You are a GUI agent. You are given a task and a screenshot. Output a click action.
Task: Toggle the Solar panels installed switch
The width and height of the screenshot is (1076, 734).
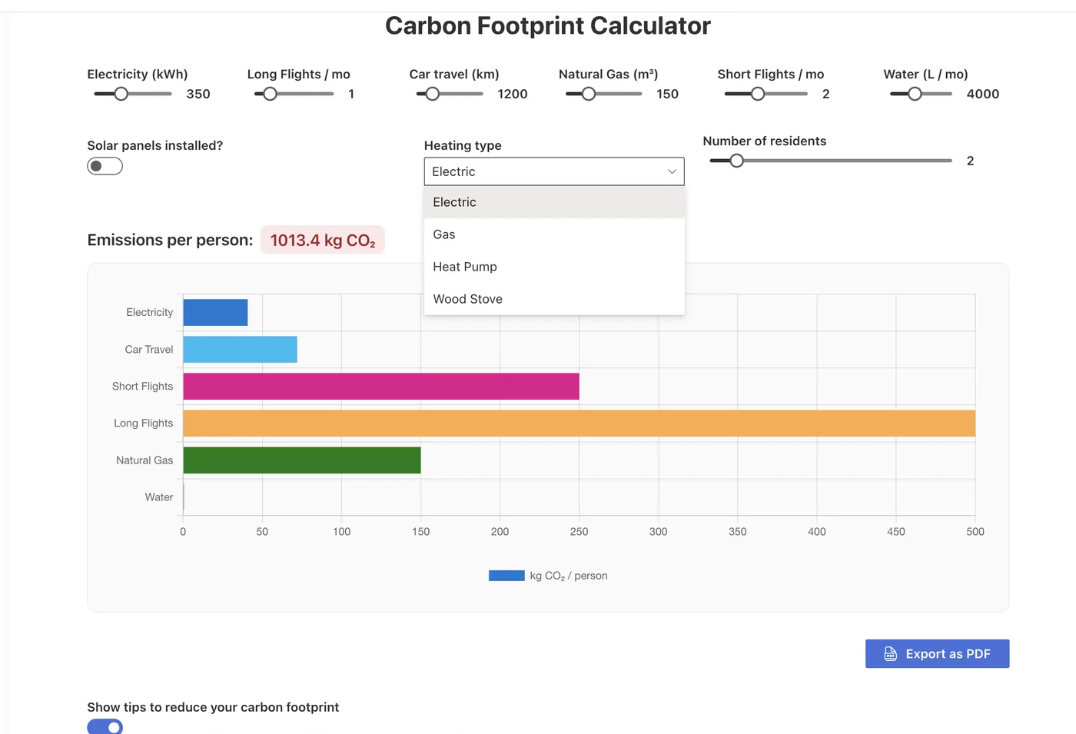click(x=105, y=166)
